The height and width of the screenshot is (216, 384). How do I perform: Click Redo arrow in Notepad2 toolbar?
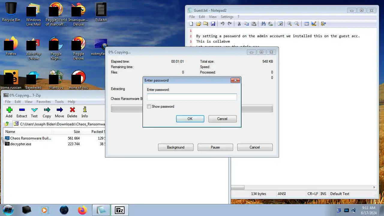point(229,24)
